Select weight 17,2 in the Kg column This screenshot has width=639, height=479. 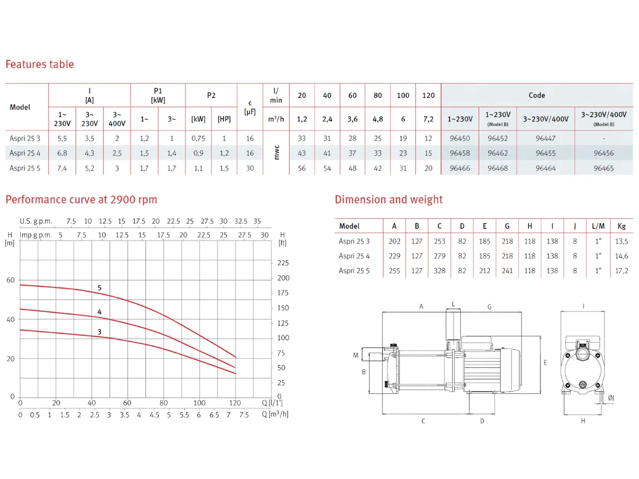[621, 271]
